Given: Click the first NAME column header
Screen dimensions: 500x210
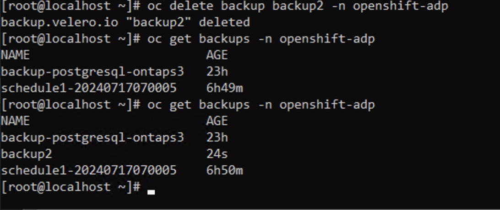Looking at the screenshot, I should [x=16, y=55].
